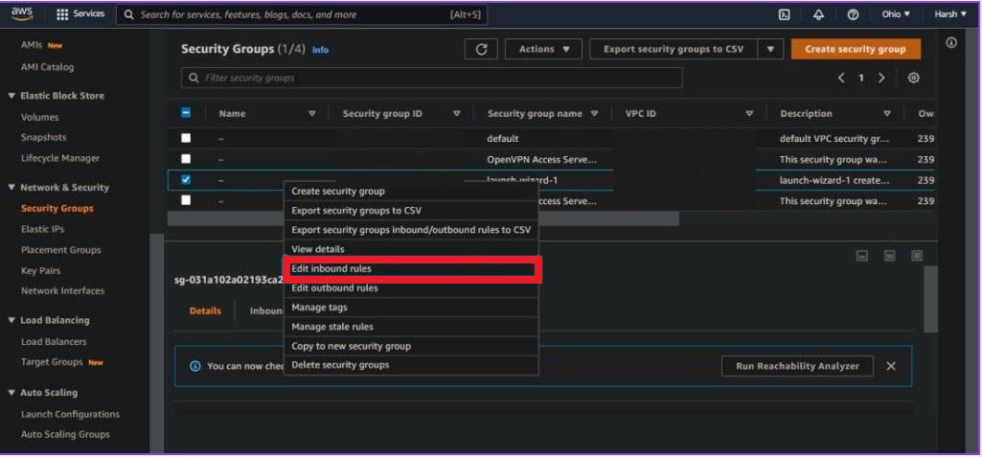This screenshot has width=982, height=457.
Task: Select View details in context menu
Action: [x=411, y=249]
